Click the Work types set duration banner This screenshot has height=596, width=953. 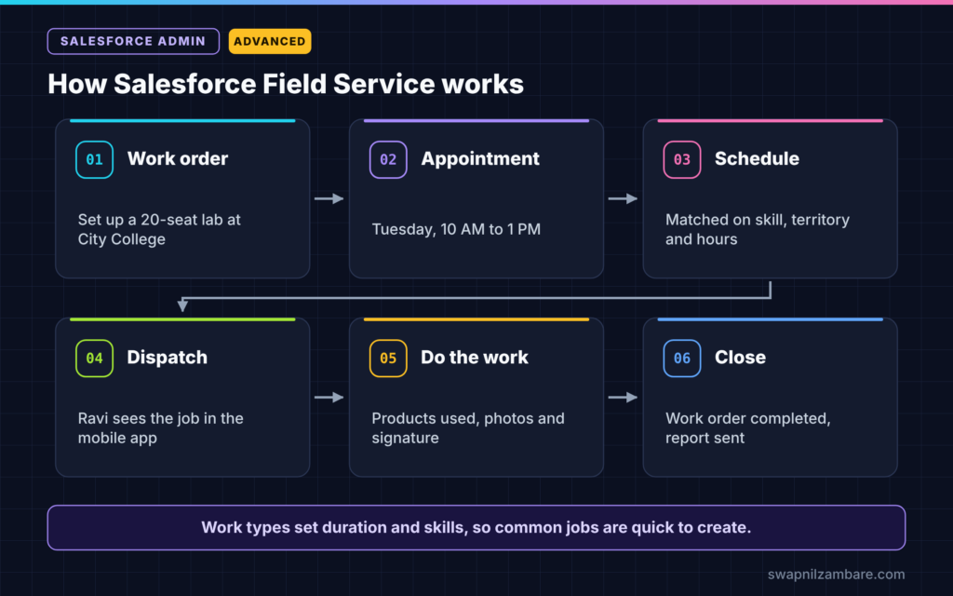tap(476, 527)
